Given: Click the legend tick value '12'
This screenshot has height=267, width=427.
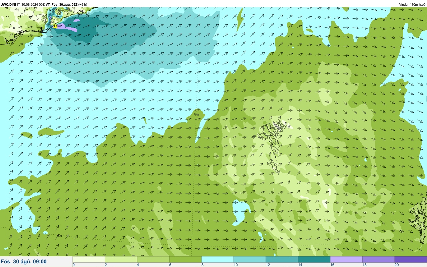Looking at the screenshot, I should 268,265.
